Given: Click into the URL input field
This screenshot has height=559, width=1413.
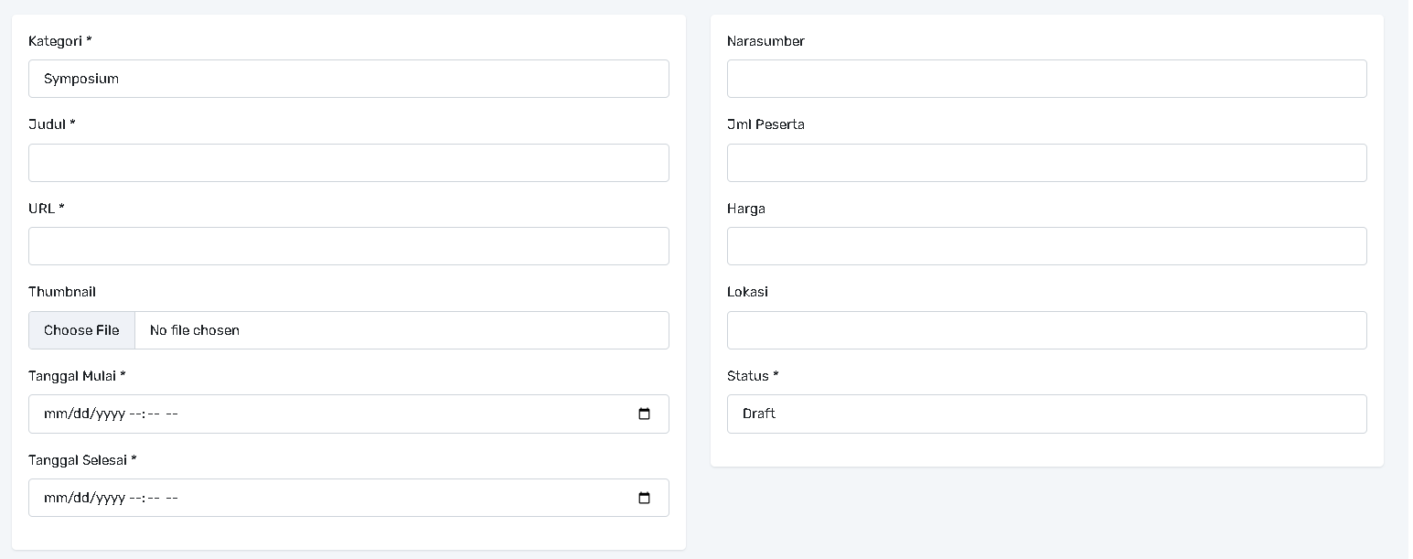Looking at the screenshot, I should [x=348, y=246].
